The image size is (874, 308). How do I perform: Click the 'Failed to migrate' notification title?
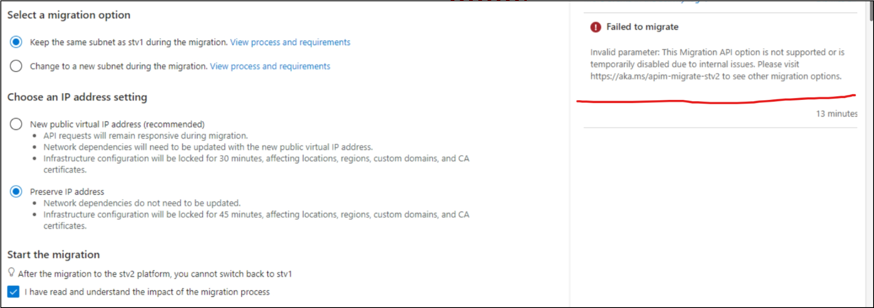(x=642, y=27)
